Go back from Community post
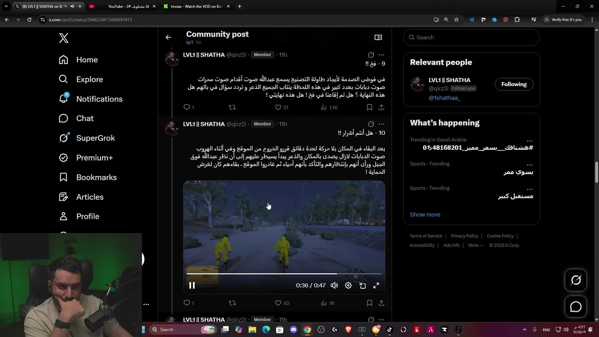599x337 pixels. click(x=168, y=37)
